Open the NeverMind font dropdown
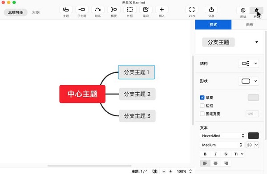 click(x=223, y=135)
